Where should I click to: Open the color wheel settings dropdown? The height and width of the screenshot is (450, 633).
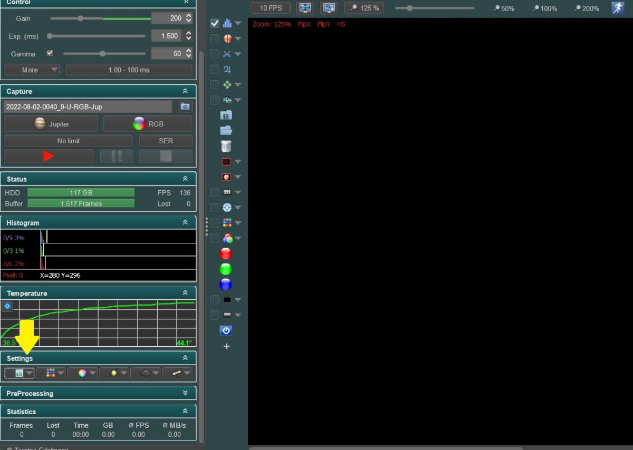[x=83, y=373]
